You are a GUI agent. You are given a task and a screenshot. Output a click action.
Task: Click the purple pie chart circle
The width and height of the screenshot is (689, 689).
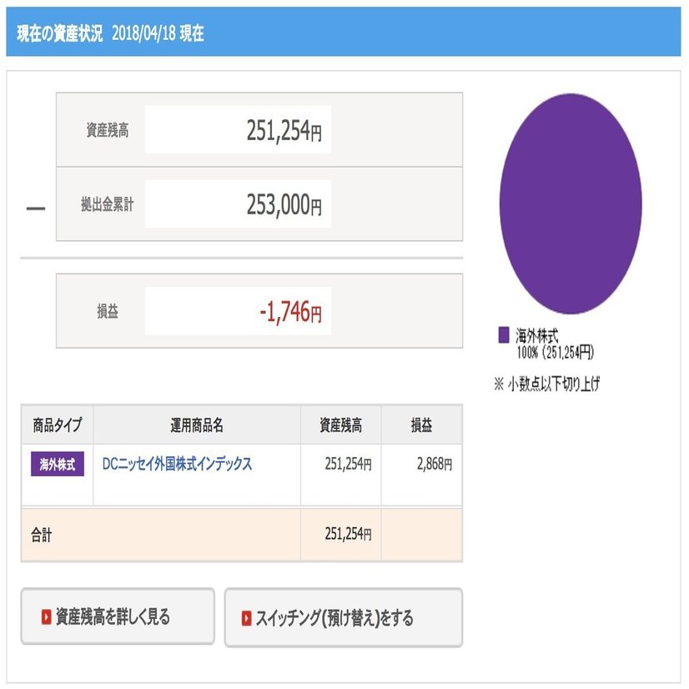click(x=571, y=204)
